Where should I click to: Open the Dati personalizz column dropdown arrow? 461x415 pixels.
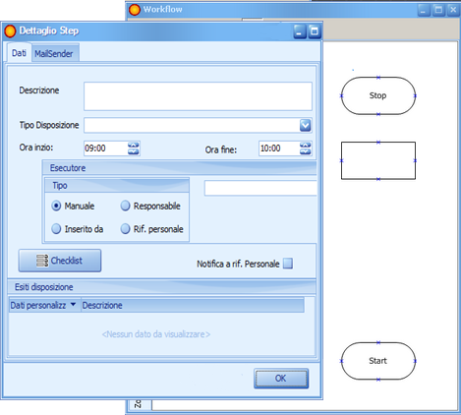[x=73, y=305]
